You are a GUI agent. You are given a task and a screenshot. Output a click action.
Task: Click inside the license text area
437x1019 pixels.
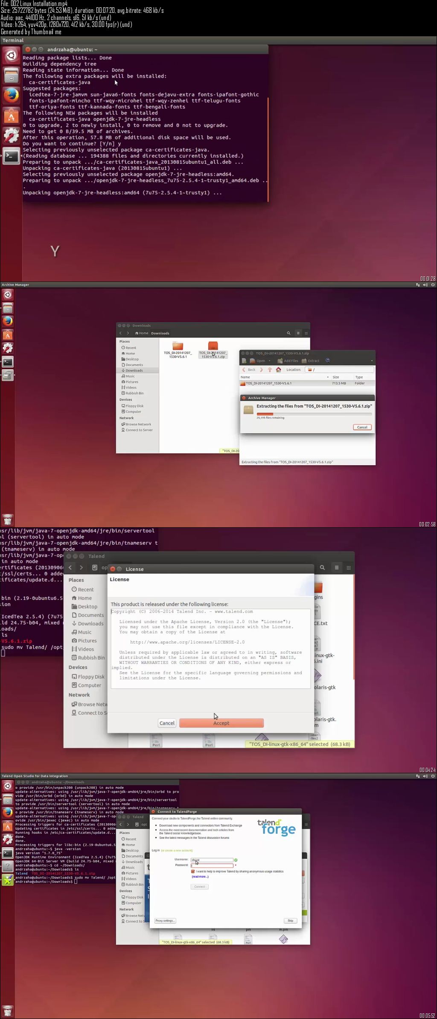pyautogui.click(x=210, y=648)
